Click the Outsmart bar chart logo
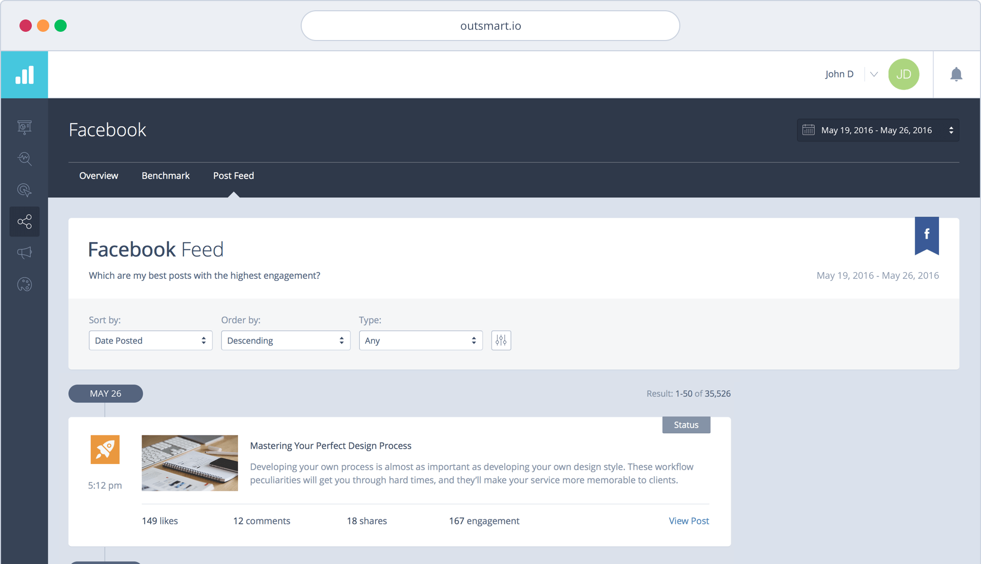 24,75
